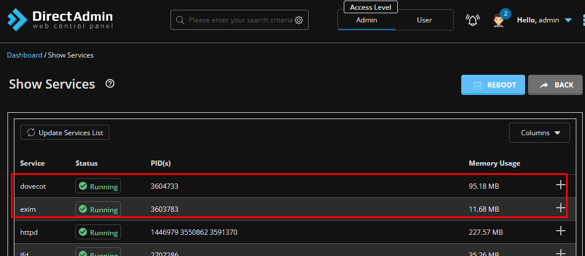This screenshot has height=256, width=585.
Task: Expand the httpd service row
Action: click(x=560, y=231)
